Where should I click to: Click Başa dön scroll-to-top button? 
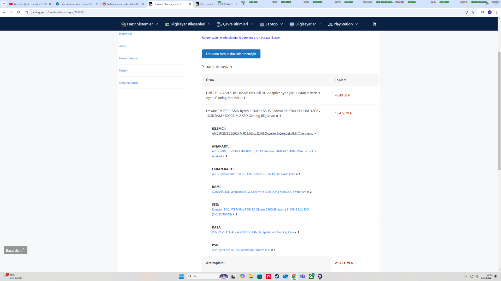(15, 250)
